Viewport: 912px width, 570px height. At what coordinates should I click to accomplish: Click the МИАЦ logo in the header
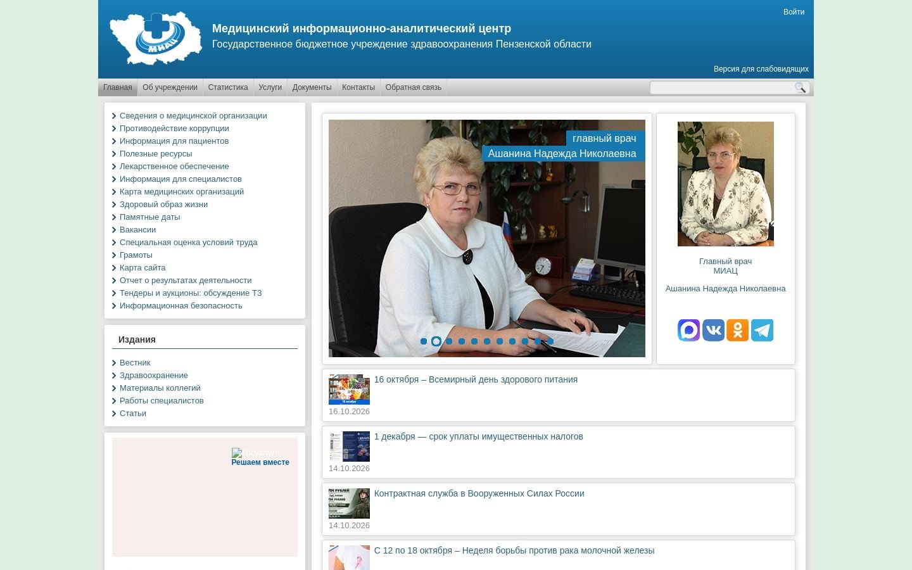pos(156,39)
